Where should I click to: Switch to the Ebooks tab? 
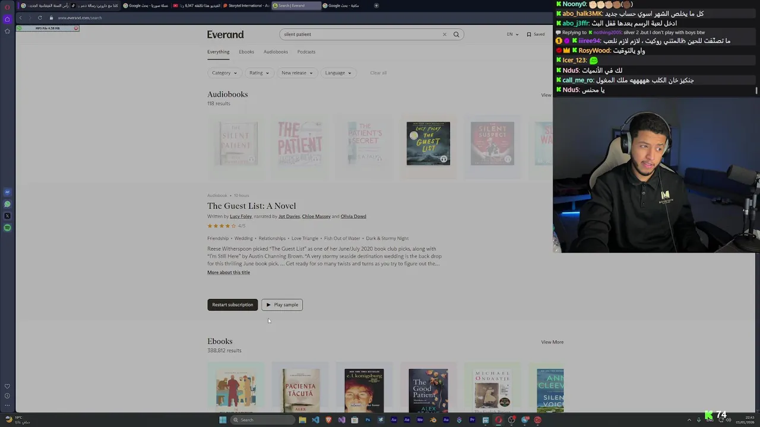(246, 52)
